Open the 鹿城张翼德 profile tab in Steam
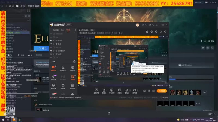 [33, 6]
